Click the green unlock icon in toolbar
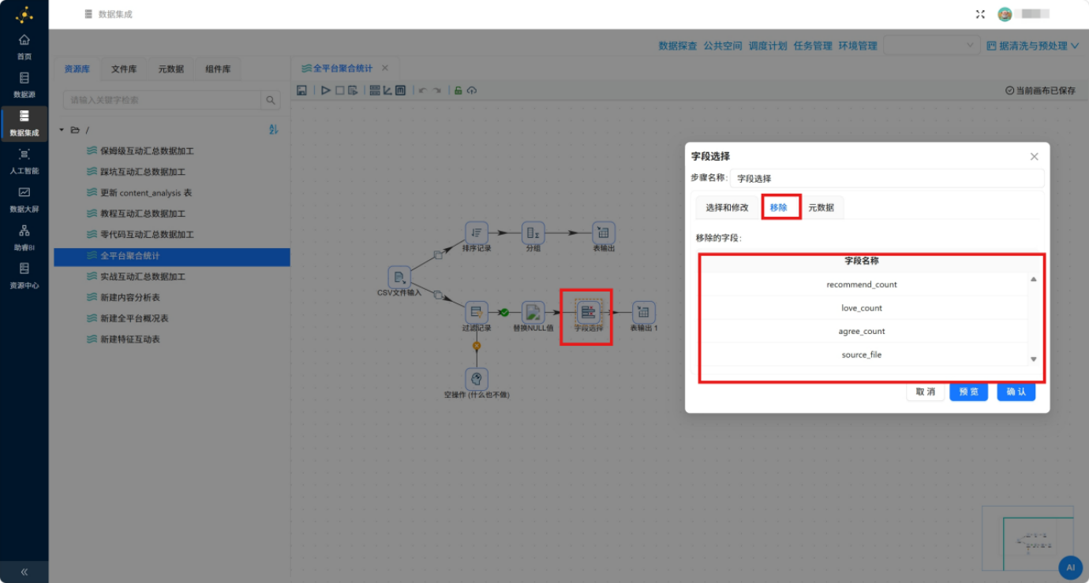The height and width of the screenshot is (583, 1089). coord(458,91)
